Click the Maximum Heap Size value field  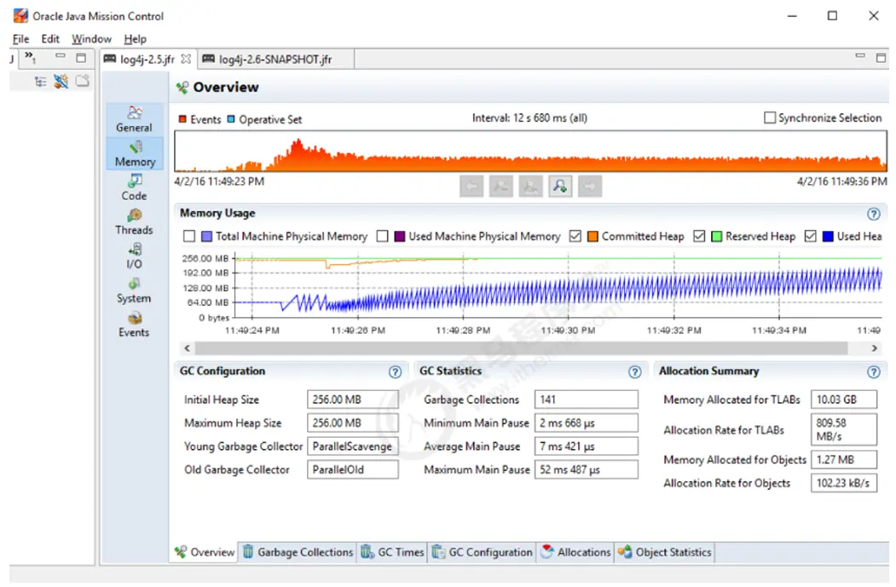(352, 423)
